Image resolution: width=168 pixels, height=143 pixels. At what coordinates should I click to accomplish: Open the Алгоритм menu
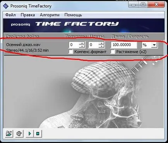[x=50, y=15]
